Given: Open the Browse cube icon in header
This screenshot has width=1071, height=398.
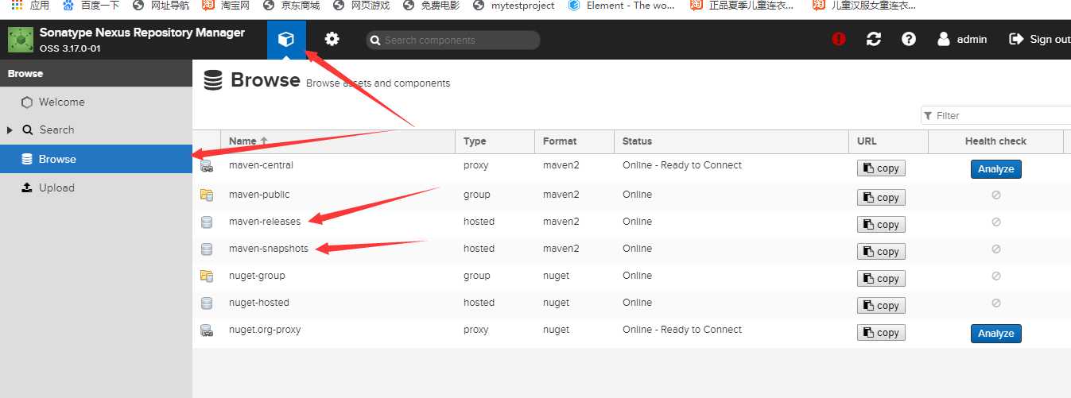Looking at the screenshot, I should pos(286,39).
